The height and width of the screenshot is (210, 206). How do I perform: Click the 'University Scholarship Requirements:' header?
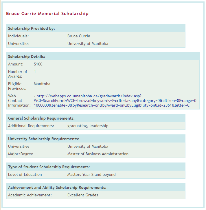tap(43, 139)
